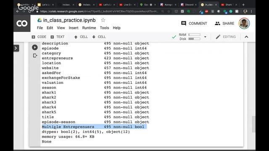Open the View menu

61,28
